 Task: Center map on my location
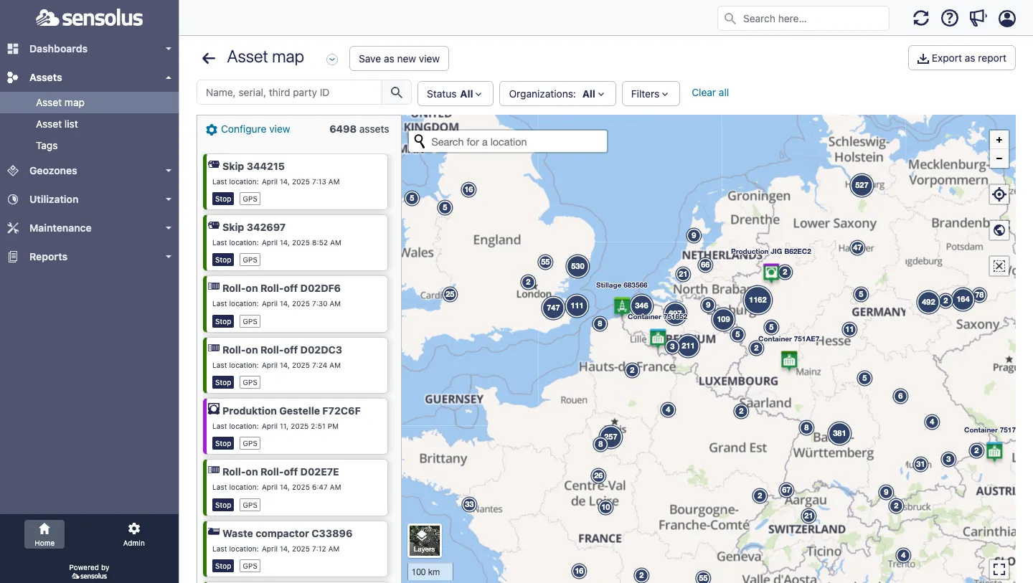(x=999, y=194)
